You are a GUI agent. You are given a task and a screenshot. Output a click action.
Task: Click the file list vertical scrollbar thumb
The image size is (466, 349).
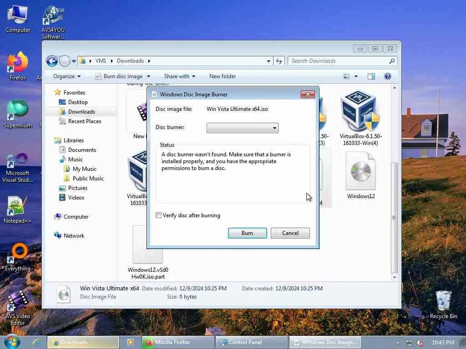(x=395, y=218)
